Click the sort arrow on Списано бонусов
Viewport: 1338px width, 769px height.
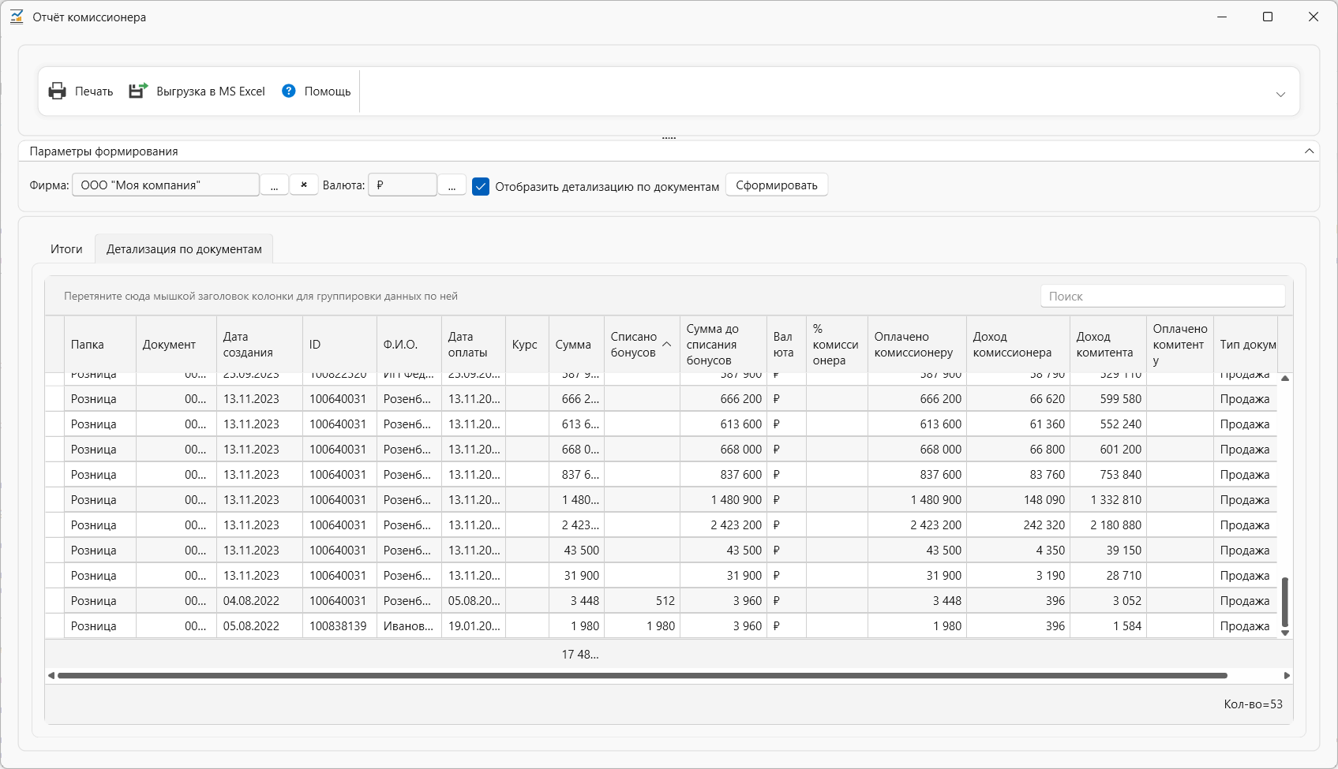click(x=666, y=345)
